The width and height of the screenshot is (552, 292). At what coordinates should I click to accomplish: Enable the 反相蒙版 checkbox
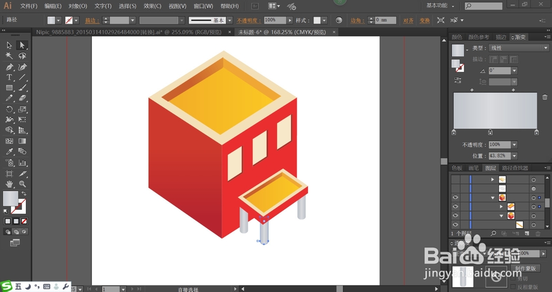pyautogui.click(x=513, y=287)
